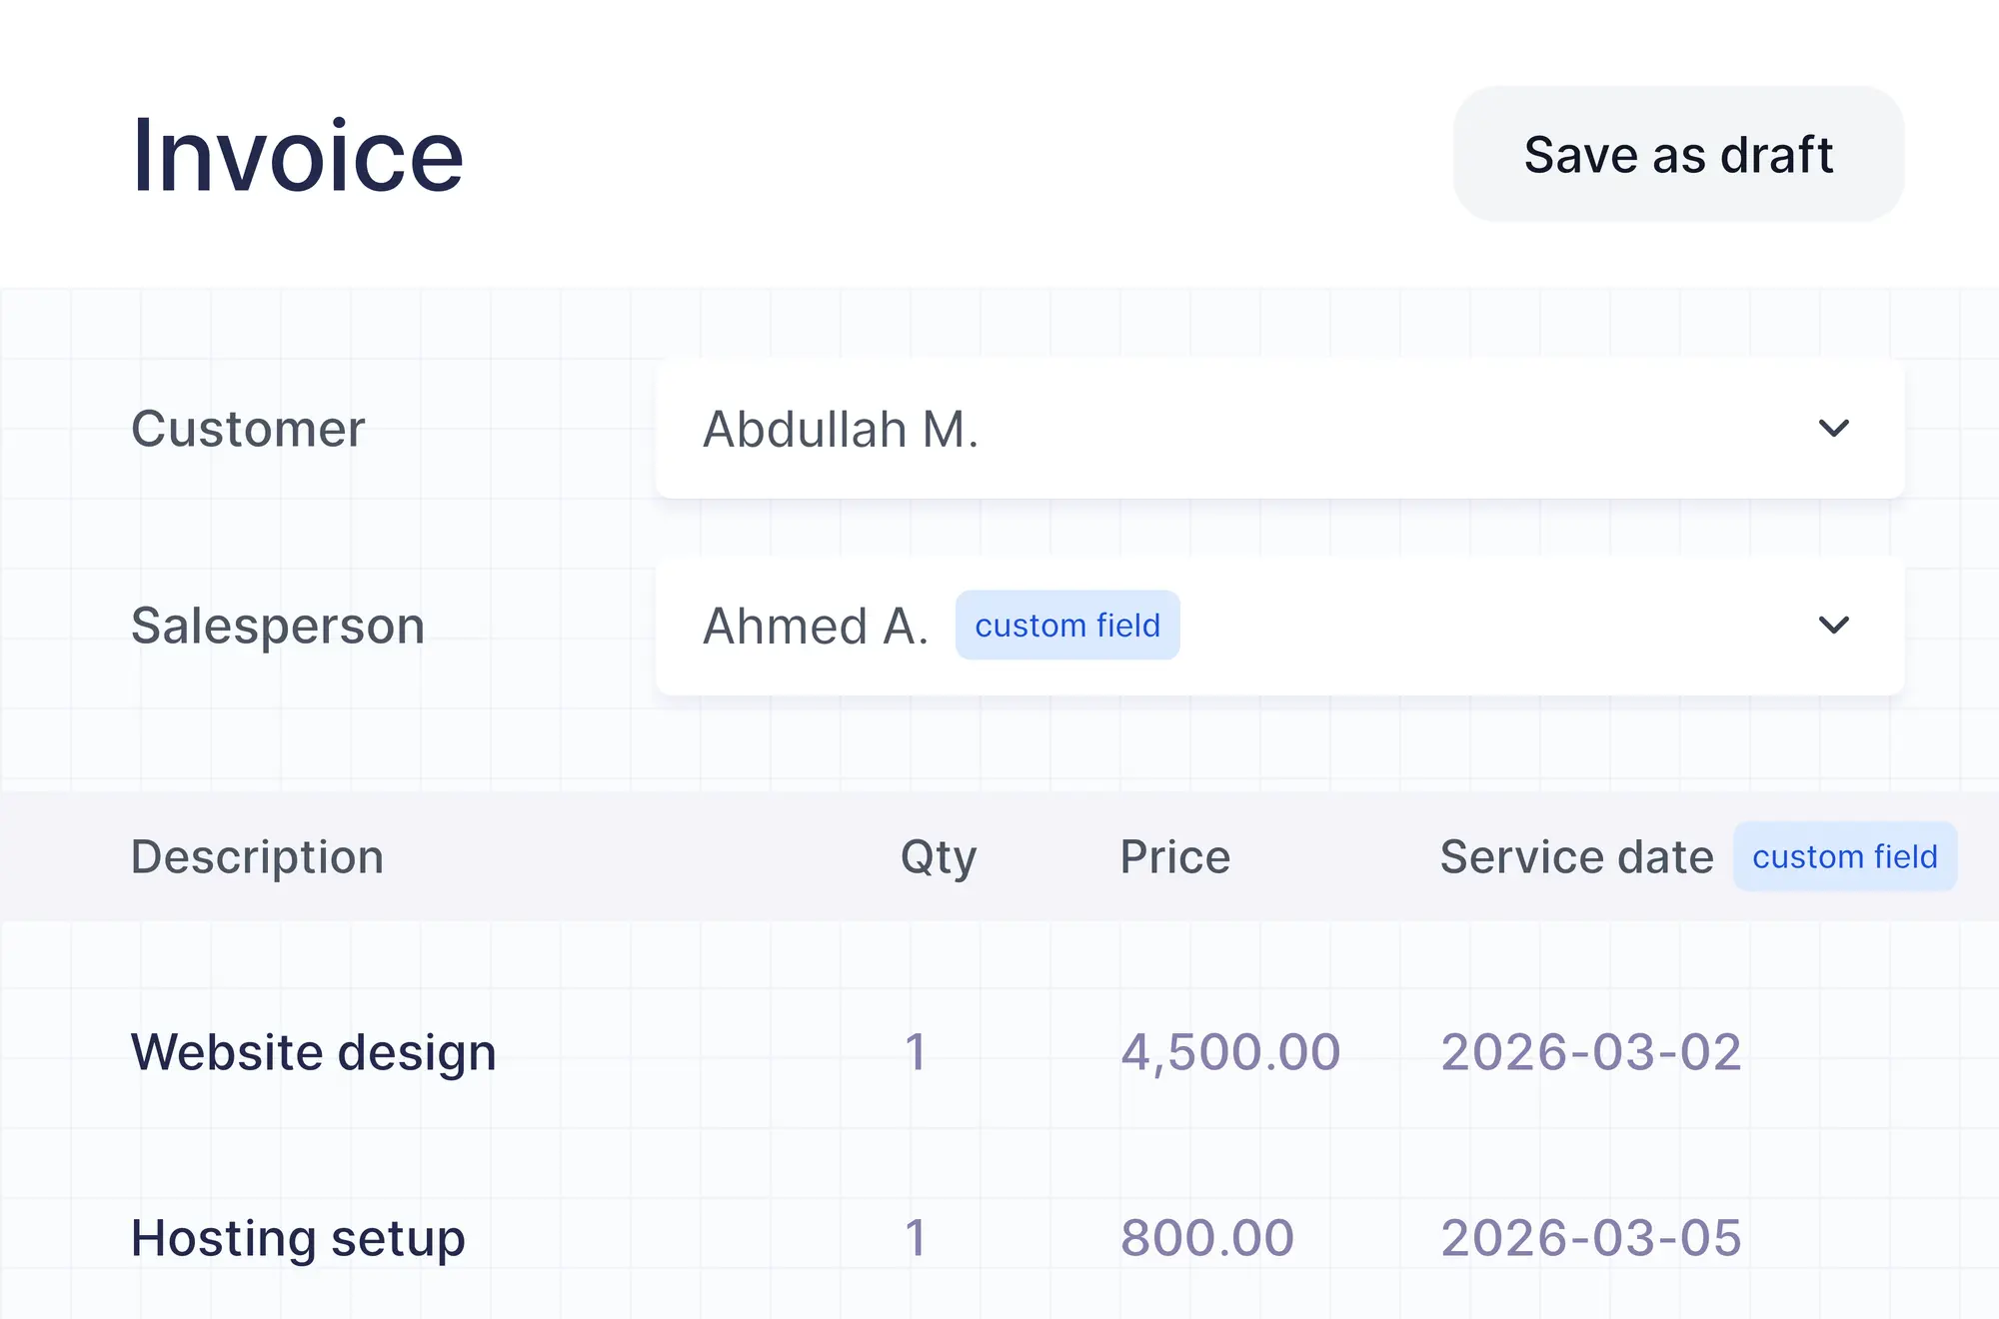Click the custom field badge beside Service date
This screenshot has height=1319, width=1999.
pyautogui.click(x=1845, y=856)
